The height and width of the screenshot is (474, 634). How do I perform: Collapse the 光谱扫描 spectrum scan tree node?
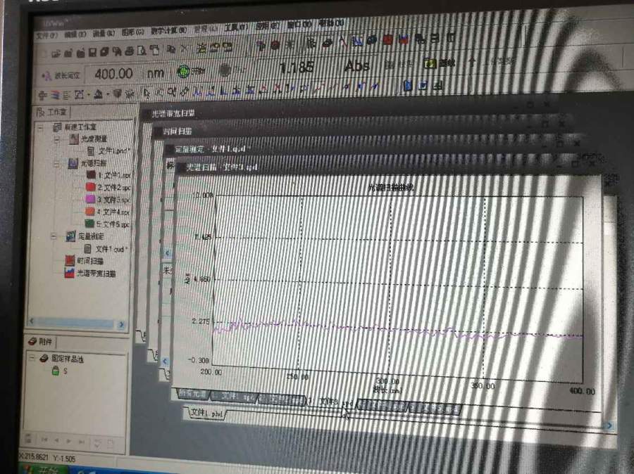(x=57, y=163)
